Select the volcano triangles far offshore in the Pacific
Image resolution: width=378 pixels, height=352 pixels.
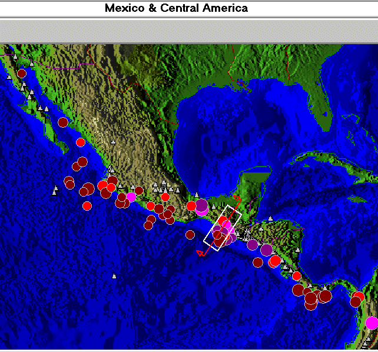pos(55,190)
